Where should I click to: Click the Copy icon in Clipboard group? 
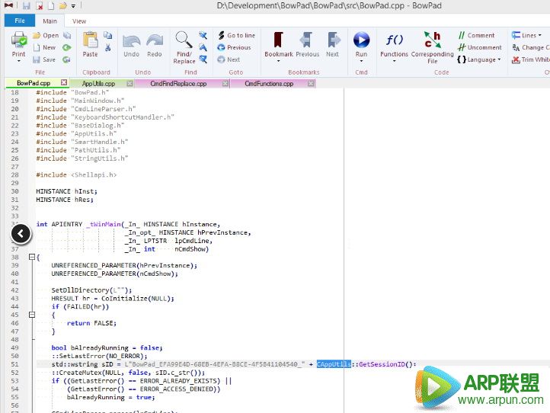click(x=107, y=35)
